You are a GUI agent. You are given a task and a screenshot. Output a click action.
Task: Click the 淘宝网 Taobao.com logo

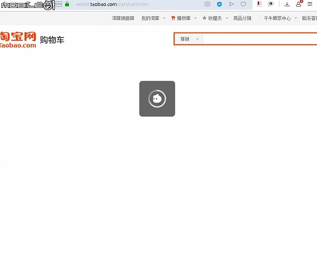[x=18, y=39]
